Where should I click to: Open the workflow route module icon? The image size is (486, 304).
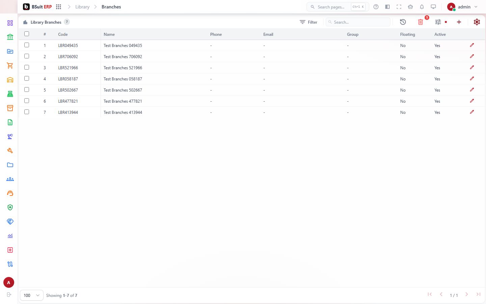10,264
